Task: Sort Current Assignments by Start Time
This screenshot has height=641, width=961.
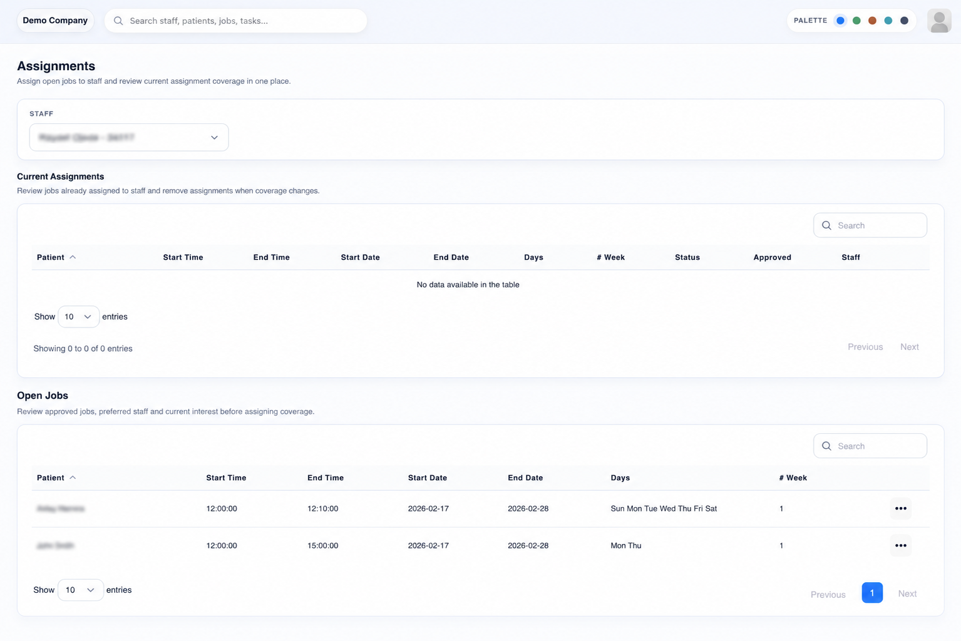Action: [183, 257]
